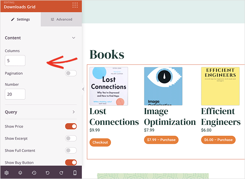The image size is (245, 179).
Task: Redo change in bottom toolbar
Action: pos(61,173)
